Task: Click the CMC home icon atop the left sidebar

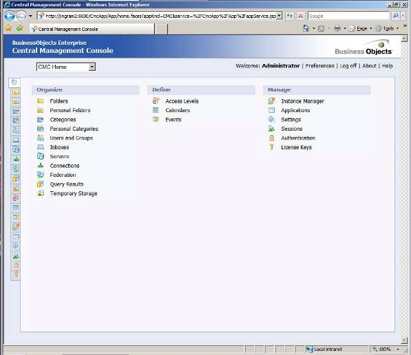Action: point(14,83)
